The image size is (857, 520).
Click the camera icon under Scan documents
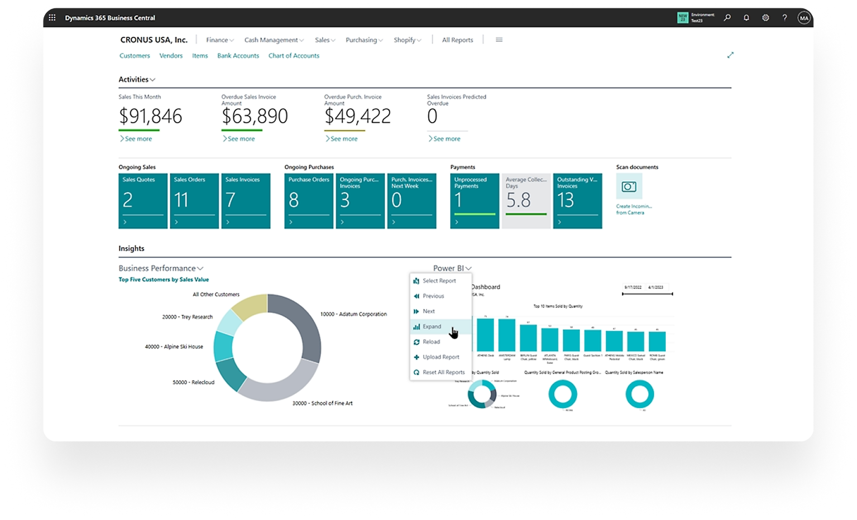(x=629, y=186)
